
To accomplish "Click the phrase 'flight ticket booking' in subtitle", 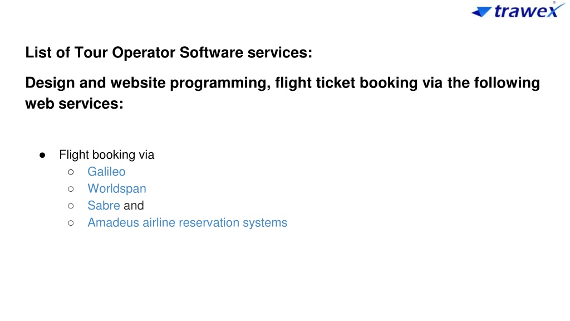I will pyautogui.click(x=346, y=84).
